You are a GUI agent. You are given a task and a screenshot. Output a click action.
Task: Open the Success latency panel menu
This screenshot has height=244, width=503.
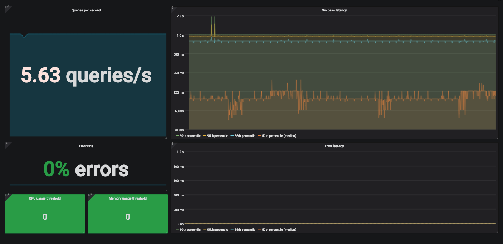click(x=334, y=10)
